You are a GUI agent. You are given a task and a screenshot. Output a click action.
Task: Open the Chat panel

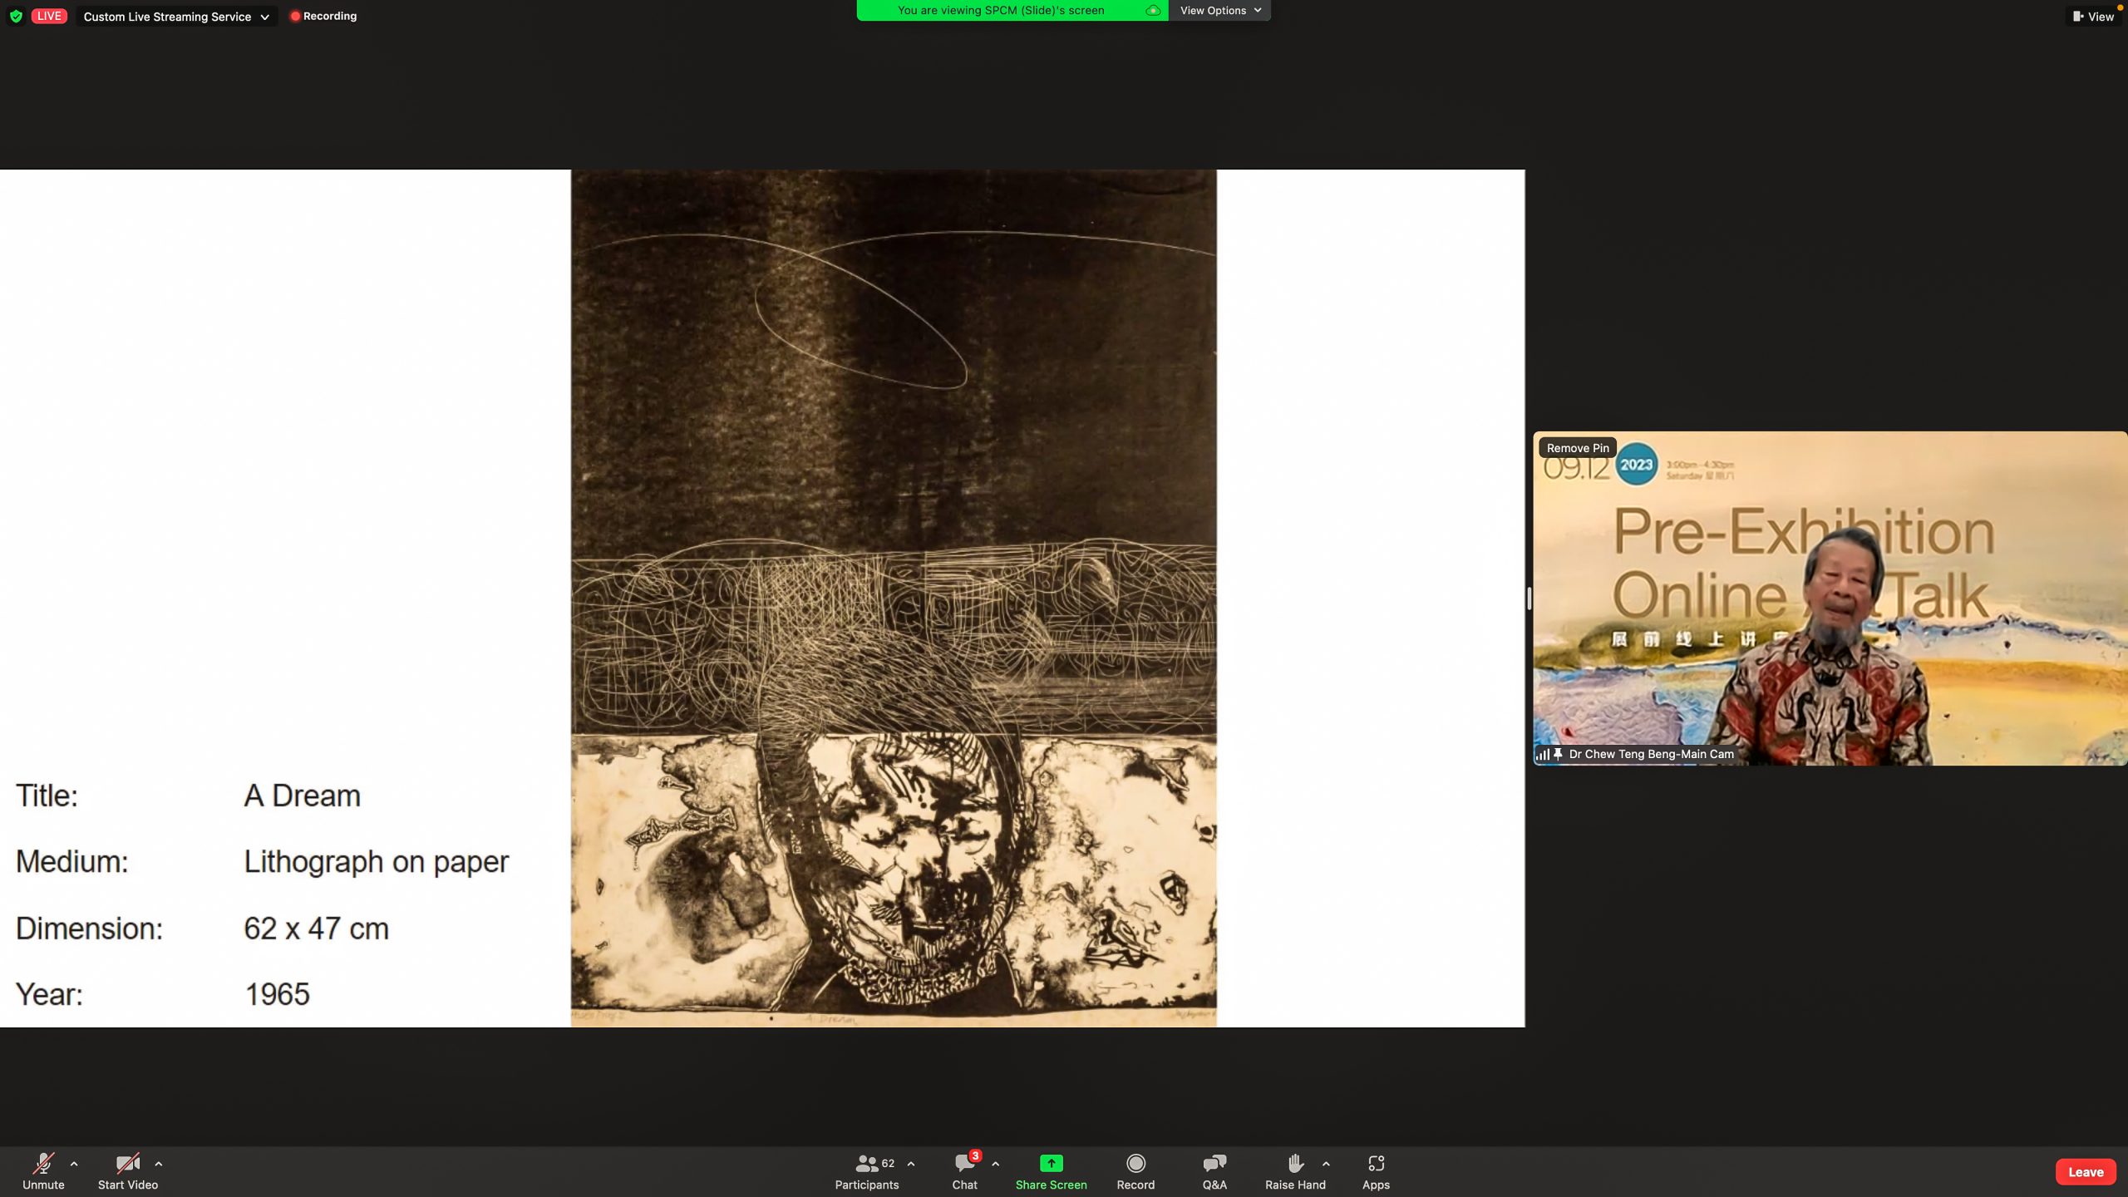pos(964,1171)
